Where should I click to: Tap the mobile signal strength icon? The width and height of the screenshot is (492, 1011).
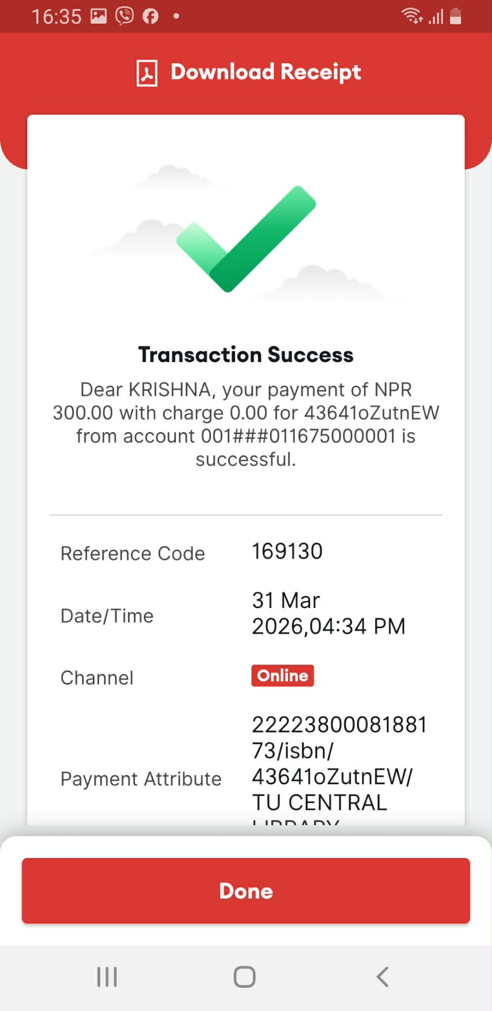tap(436, 17)
